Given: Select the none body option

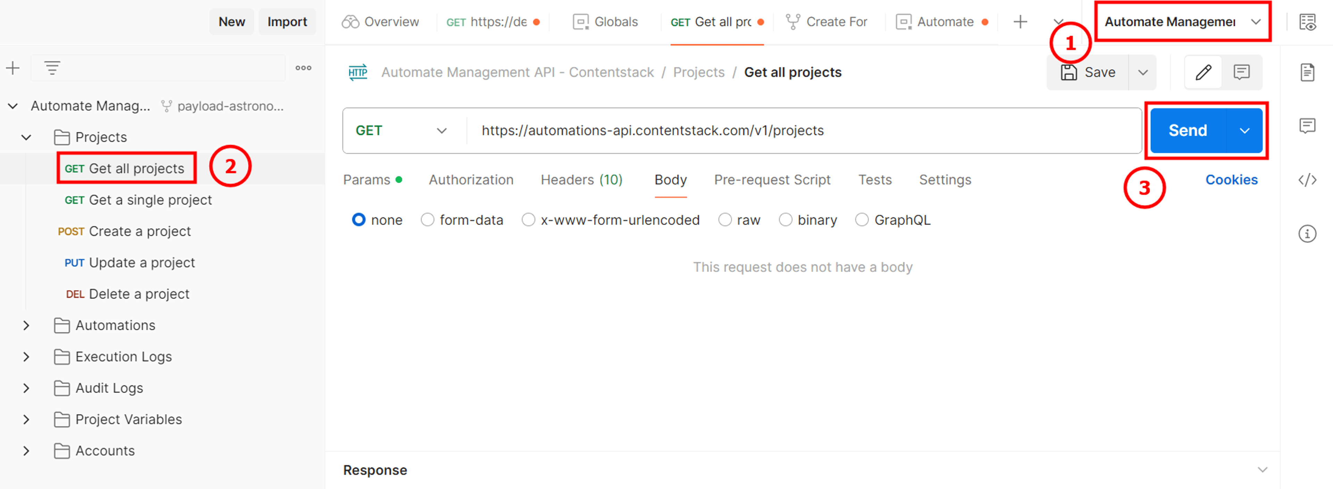Looking at the screenshot, I should coord(359,220).
